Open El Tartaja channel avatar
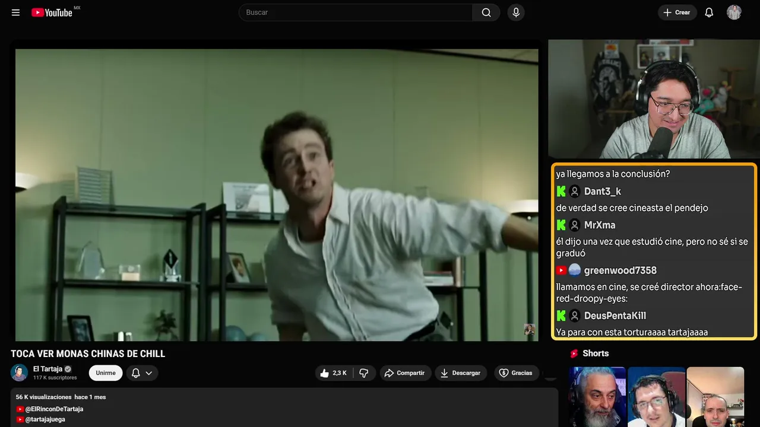 coord(20,372)
